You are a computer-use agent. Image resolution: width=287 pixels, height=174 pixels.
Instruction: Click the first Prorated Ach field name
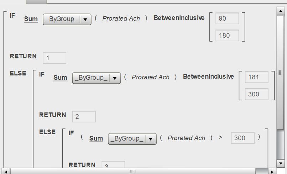coord(121,19)
